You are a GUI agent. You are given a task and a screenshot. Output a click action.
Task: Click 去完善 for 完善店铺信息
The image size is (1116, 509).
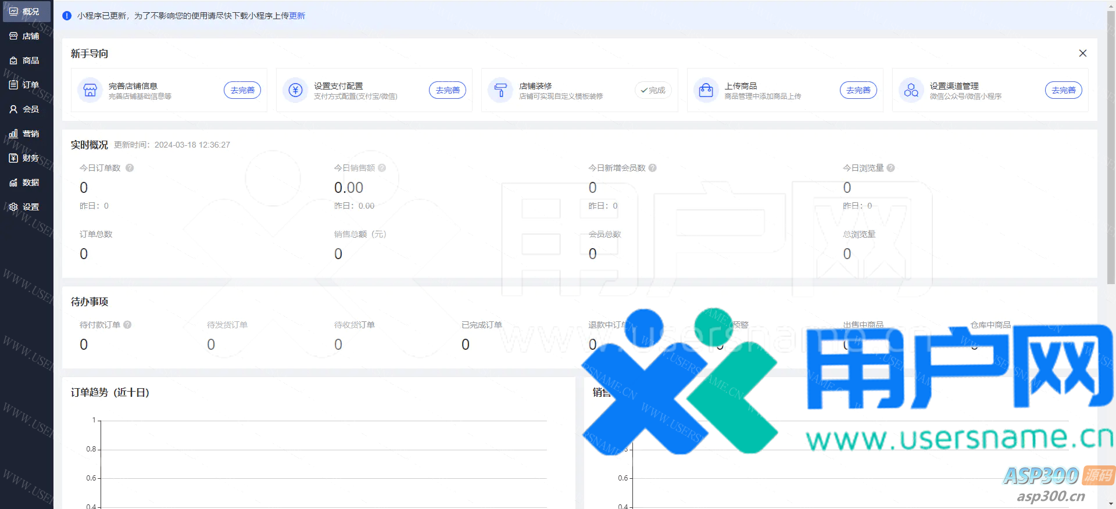click(242, 90)
